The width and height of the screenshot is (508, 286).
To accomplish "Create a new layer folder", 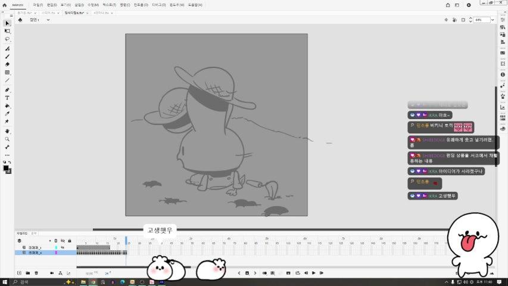I will pyautogui.click(x=27, y=273).
